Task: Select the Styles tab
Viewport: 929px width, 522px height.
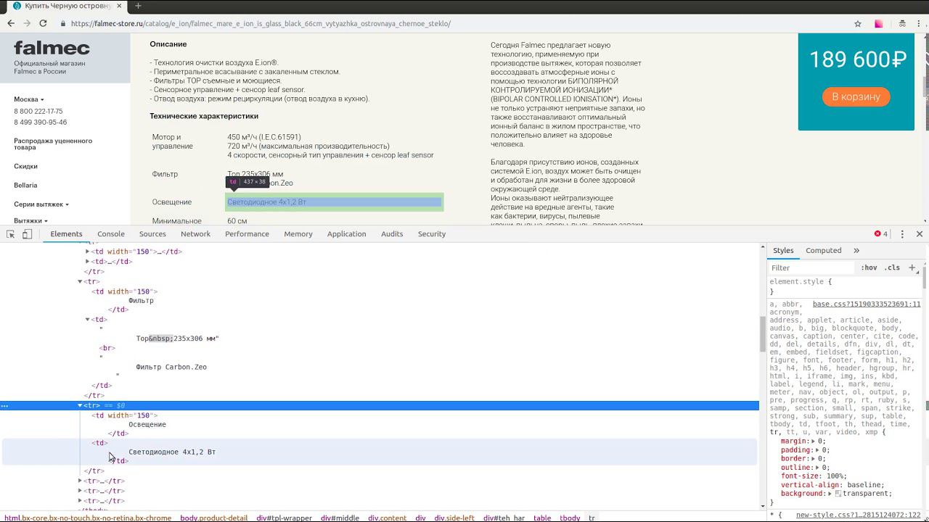Action: pyautogui.click(x=783, y=251)
